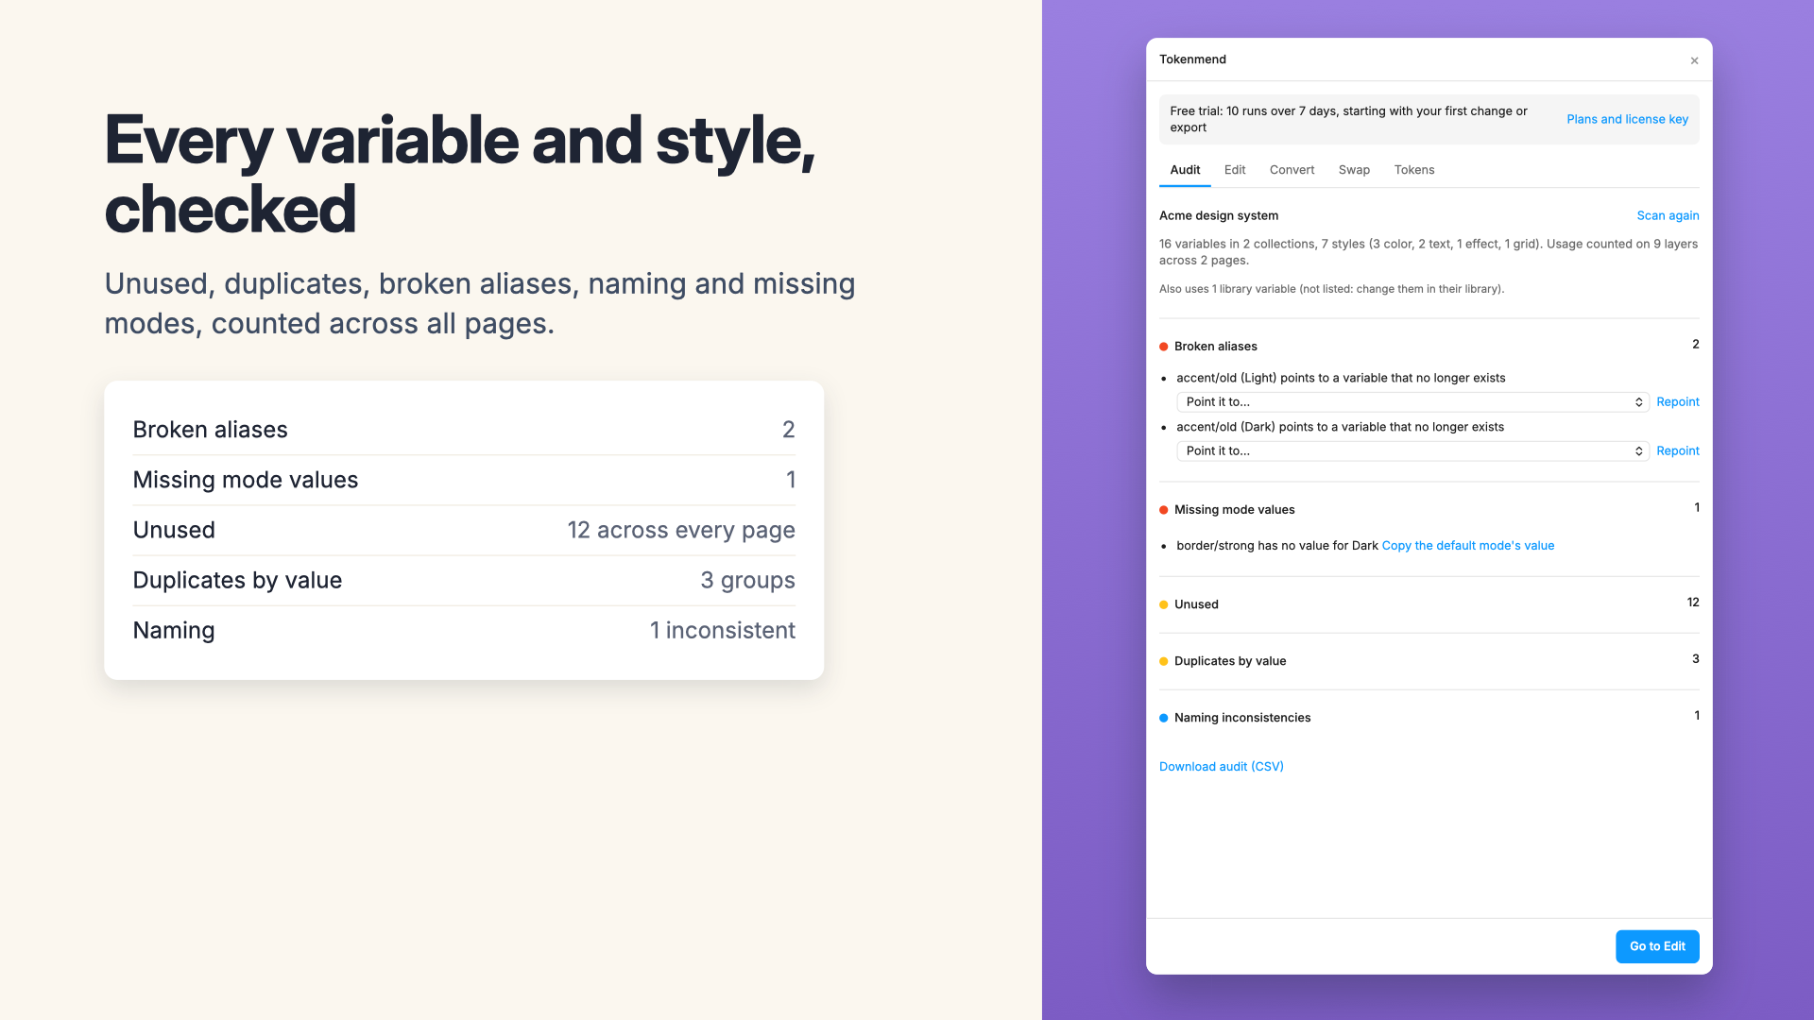1814x1020 pixels.
Task: Click the 'Every variable and style, checked' heading
Action: click(x=460, y=175)
